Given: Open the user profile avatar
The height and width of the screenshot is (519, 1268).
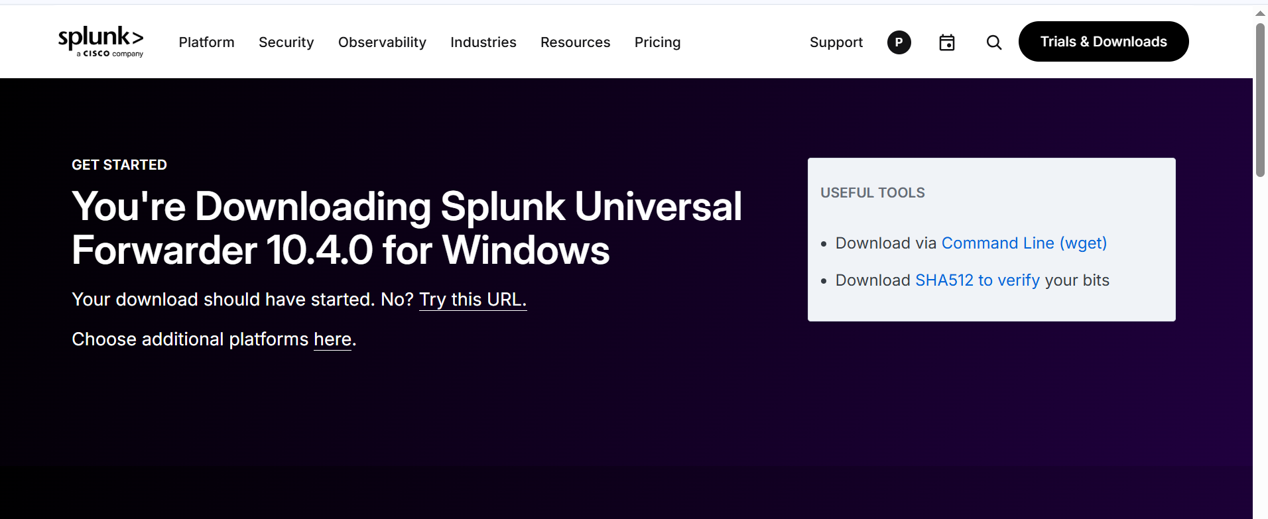Looking at the screenshot, I should pyautogui.click(x=899, y=42).
